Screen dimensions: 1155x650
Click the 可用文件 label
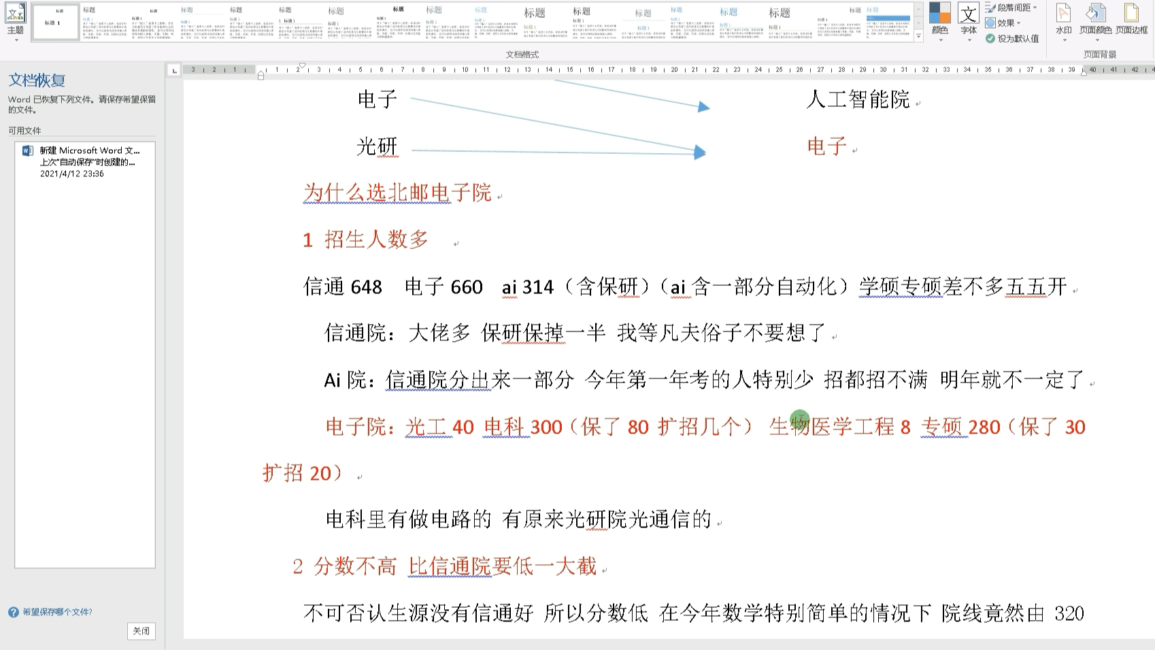(24, 130)
